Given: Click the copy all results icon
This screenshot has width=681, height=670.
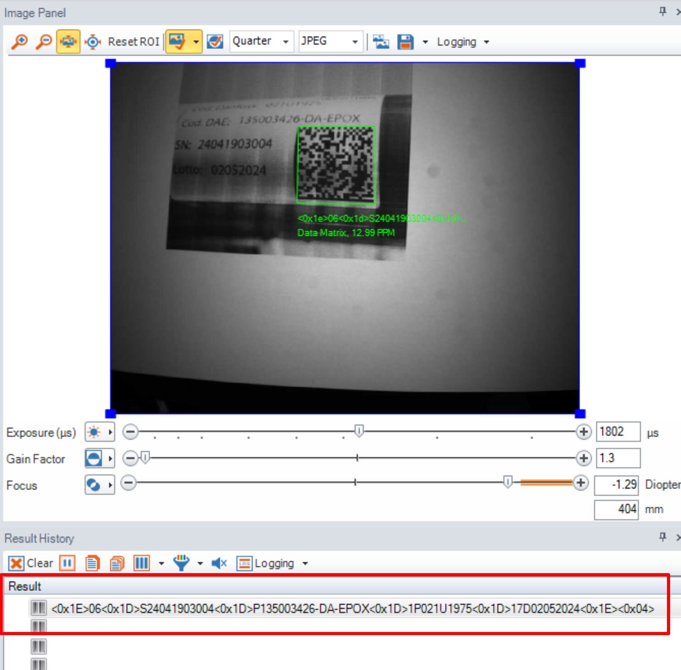Looking at the screenshot, I should point(117,563).
